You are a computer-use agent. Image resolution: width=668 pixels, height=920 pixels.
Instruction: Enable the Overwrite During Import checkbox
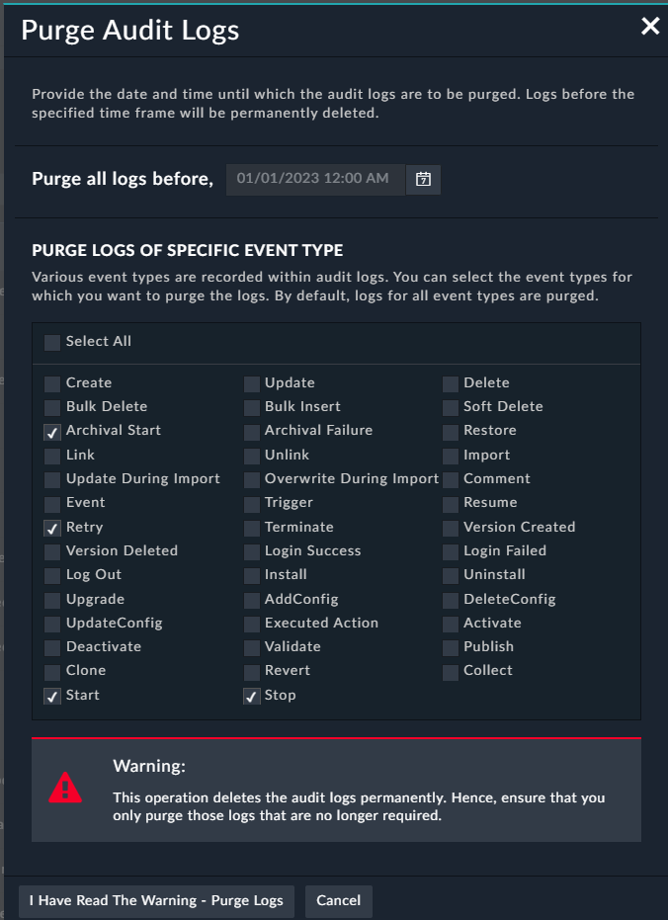[251, 479]
